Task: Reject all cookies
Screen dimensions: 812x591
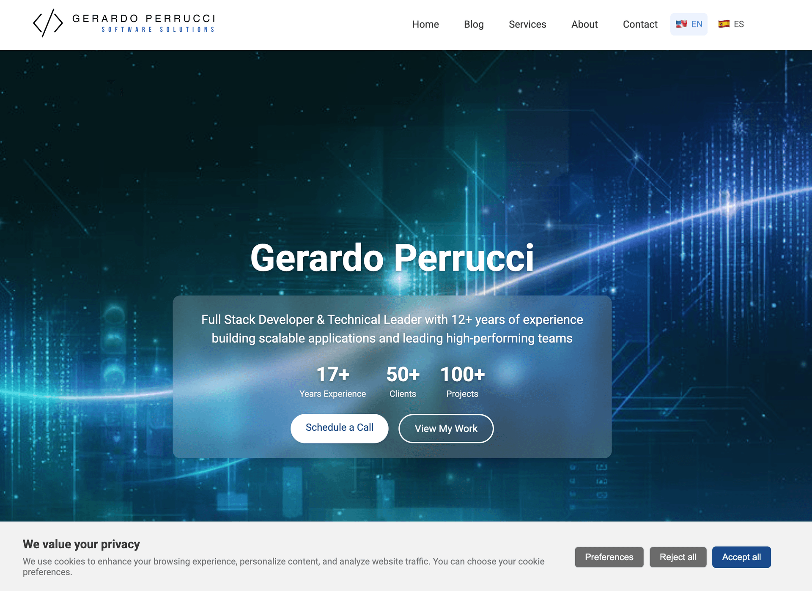Action: (x=678, y=557)
